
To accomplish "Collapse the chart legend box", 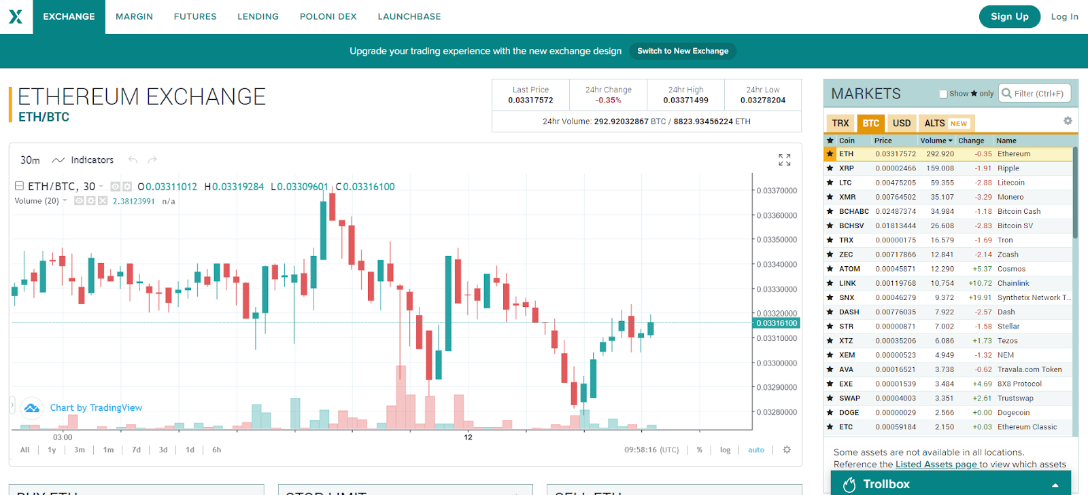I will pos(19,185).
